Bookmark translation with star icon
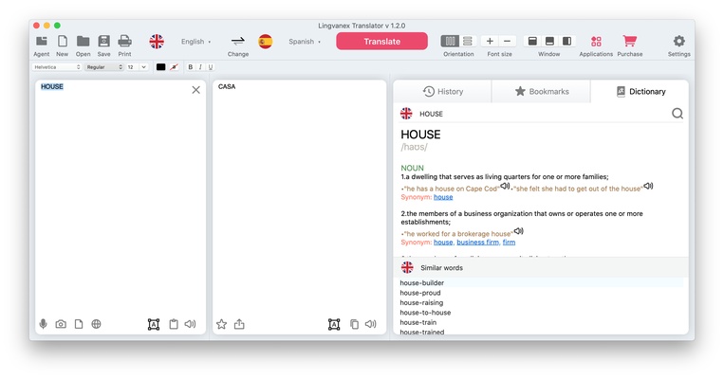The height and width of the screenshot is (379, 724). [222, 324]
